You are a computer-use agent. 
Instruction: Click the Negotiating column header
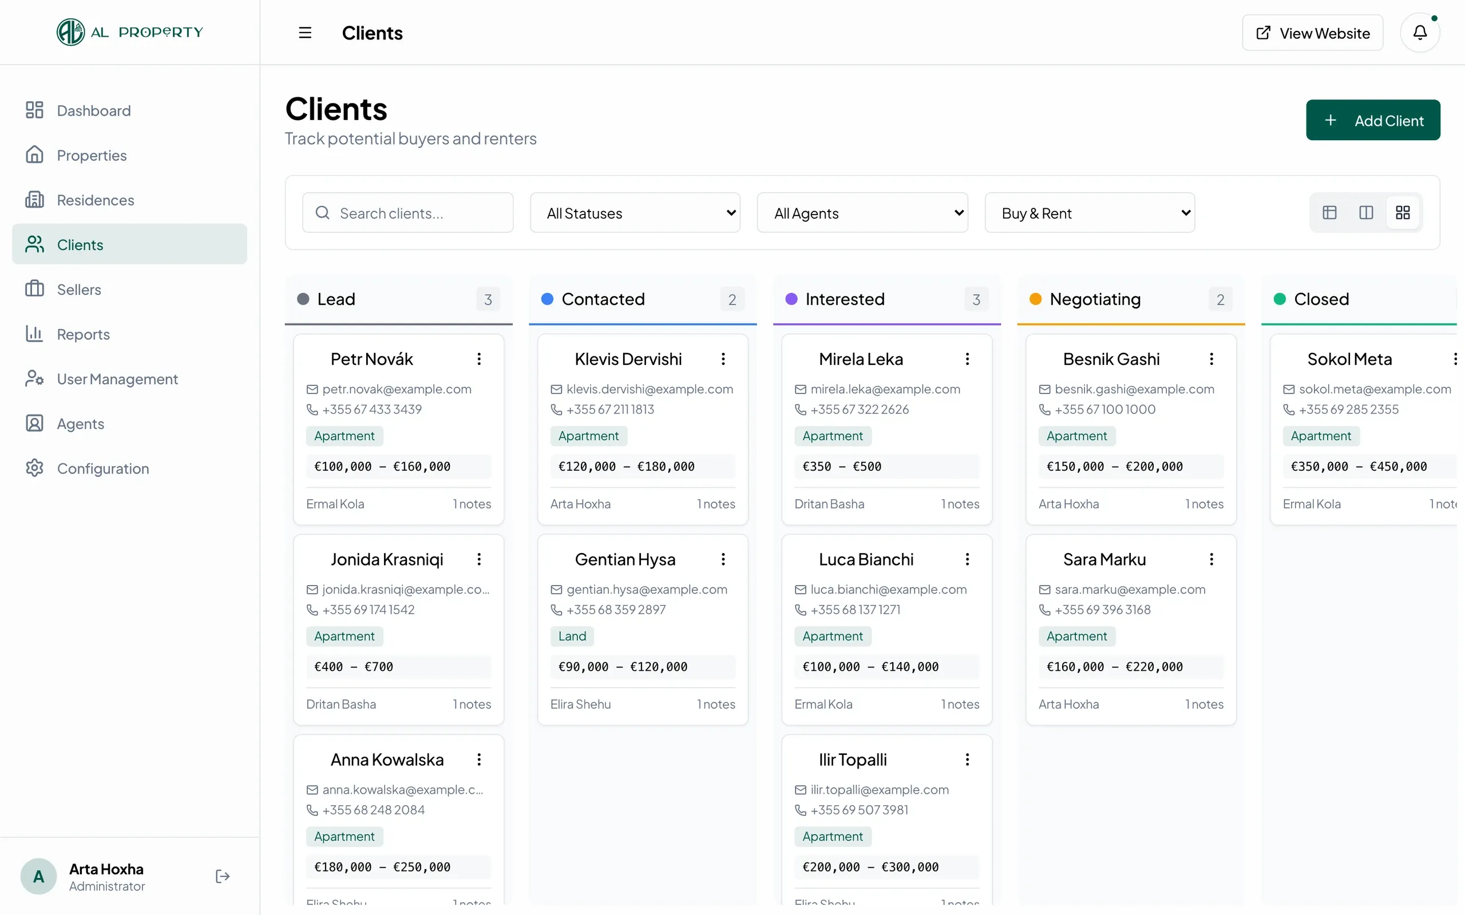click(x=1130, y=299)
